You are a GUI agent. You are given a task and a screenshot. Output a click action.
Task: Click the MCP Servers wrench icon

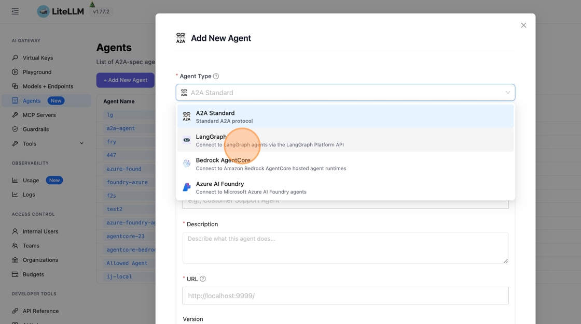pos(15,115)
